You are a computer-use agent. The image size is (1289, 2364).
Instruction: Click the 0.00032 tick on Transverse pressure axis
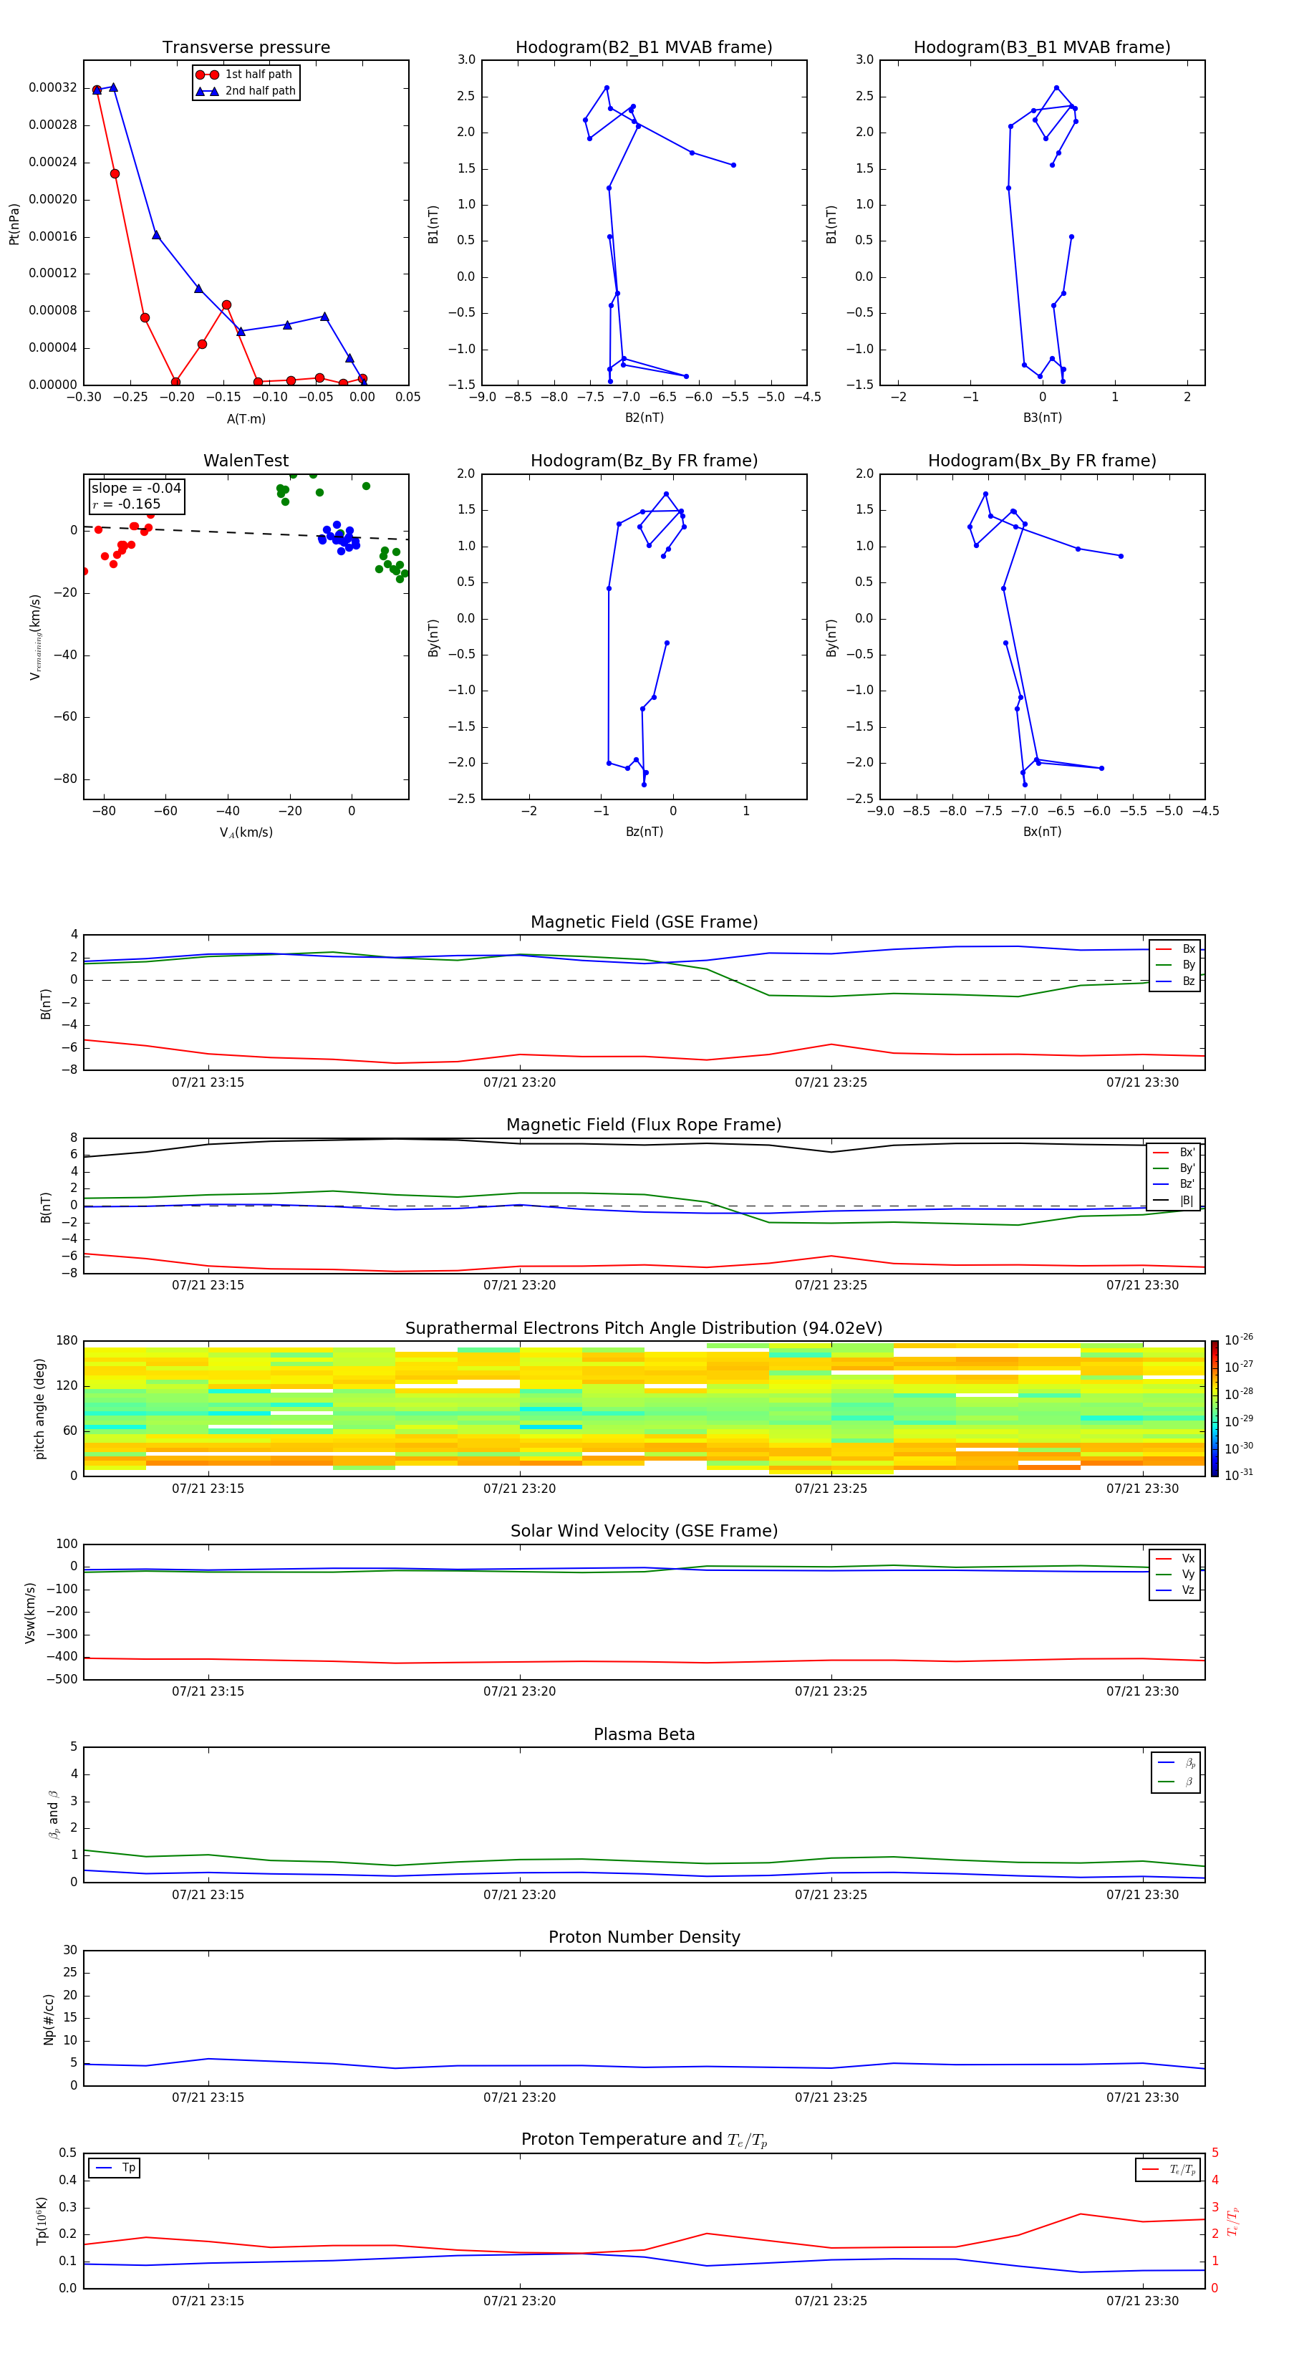pyautogui.click(x=52, y=88)
